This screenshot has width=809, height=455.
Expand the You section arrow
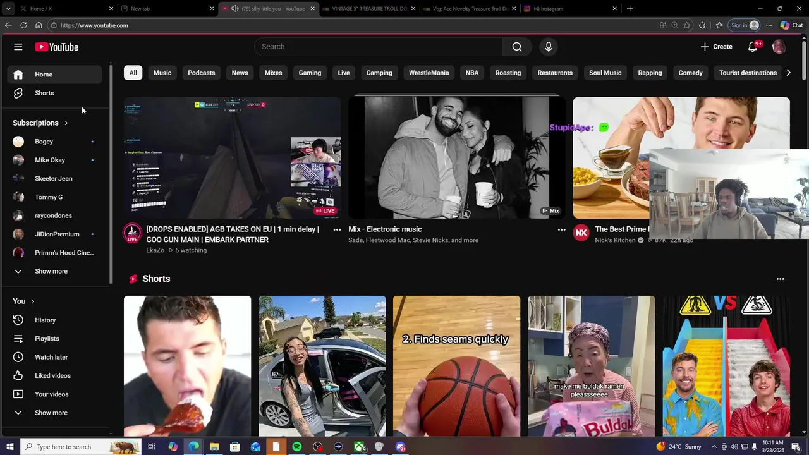33,301
